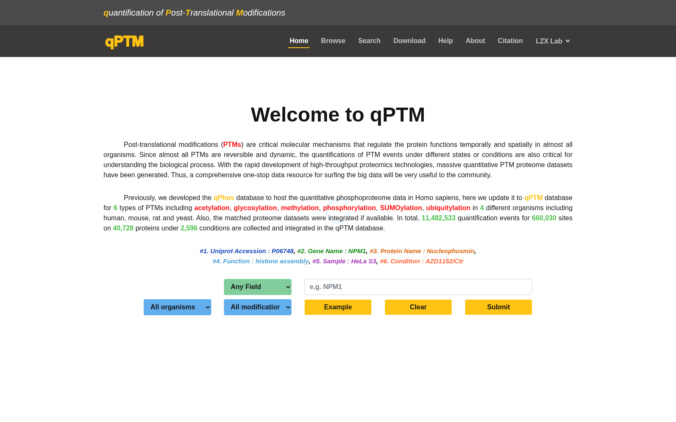Open the Help page
676x422 pixels.
445,41
